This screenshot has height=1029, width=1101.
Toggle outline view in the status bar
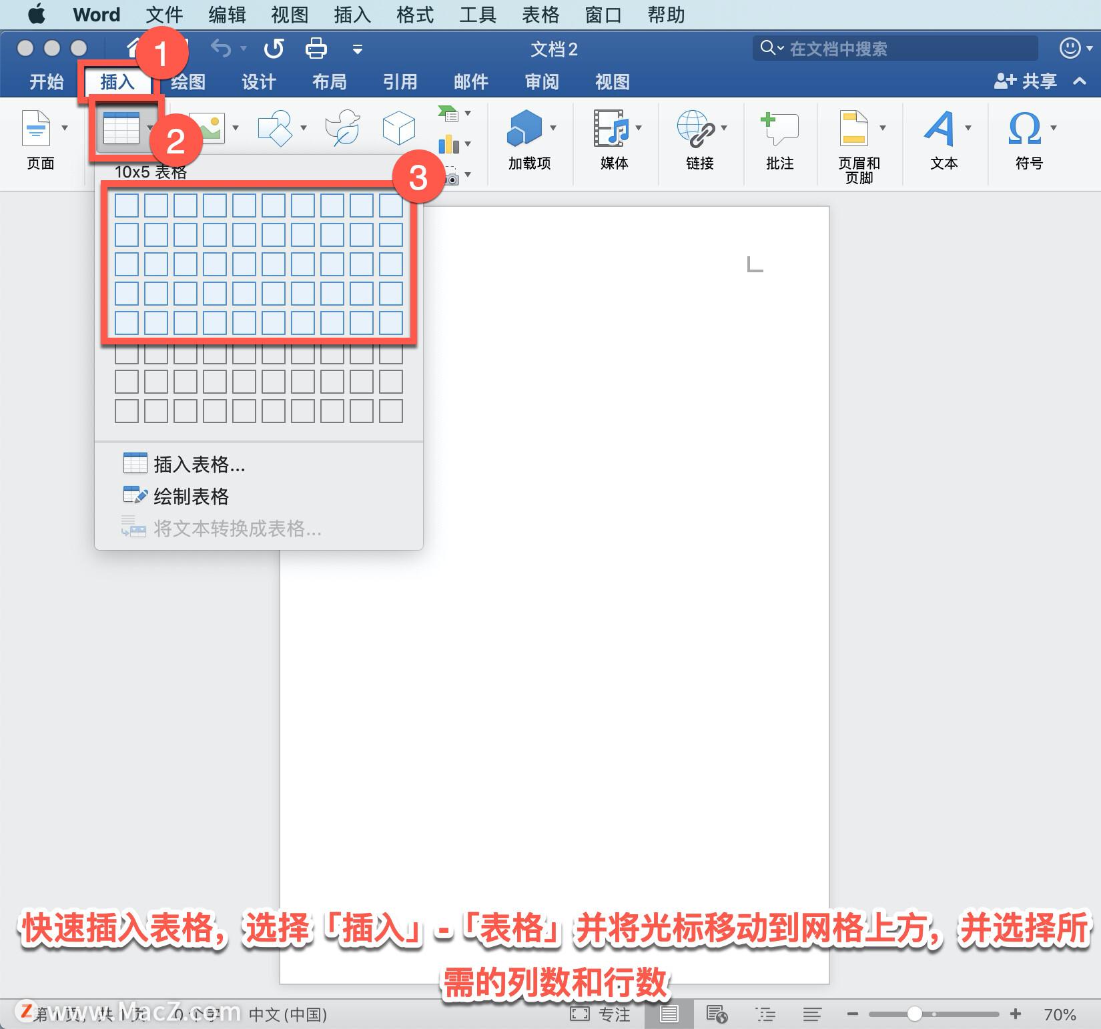tap(765, 1014)
